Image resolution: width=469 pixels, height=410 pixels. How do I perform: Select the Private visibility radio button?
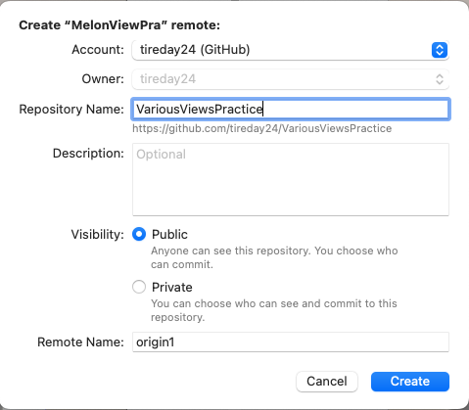pos(139,287)
